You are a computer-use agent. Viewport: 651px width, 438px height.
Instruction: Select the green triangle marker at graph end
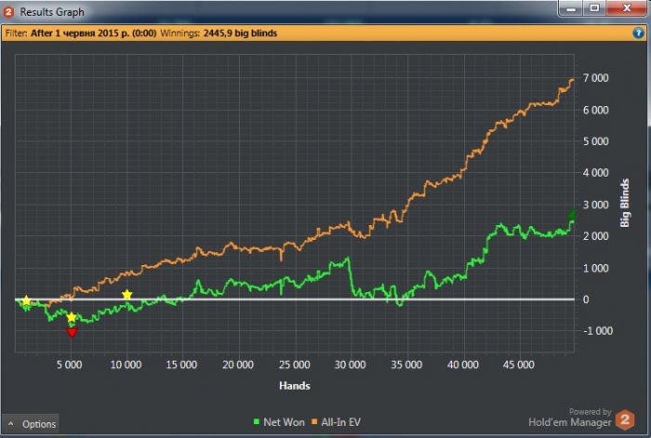572,215
